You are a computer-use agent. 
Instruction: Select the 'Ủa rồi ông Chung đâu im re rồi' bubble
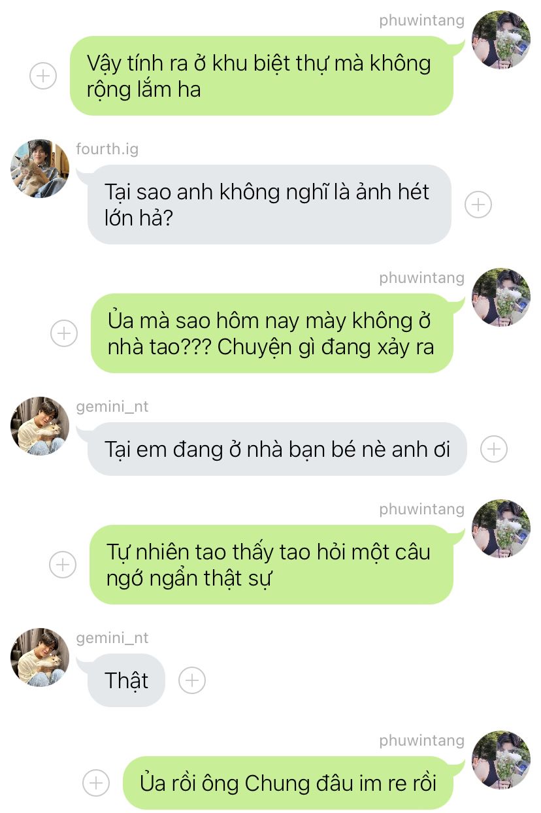tap(288, 782)
